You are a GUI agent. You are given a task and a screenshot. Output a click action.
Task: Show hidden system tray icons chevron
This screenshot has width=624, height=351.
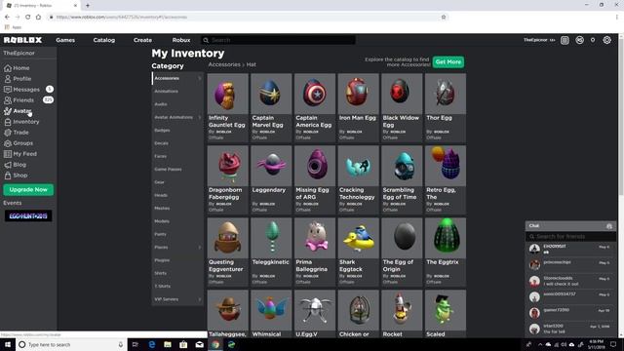[x=540, y=344]
